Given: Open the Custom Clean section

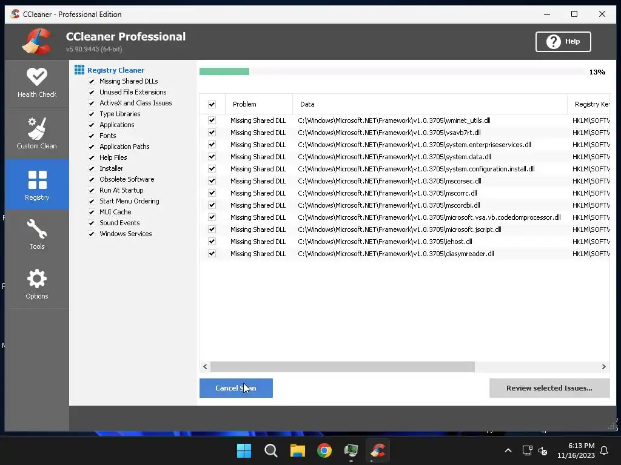Looking at the screenshot, I should pos(37,133).
